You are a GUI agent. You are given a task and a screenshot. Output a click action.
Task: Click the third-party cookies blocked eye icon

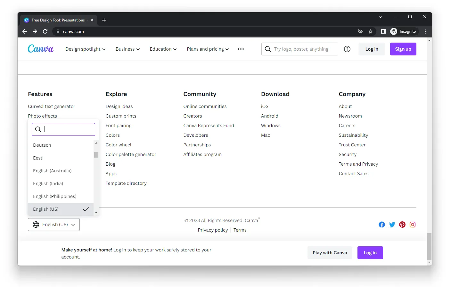point(360,31)
